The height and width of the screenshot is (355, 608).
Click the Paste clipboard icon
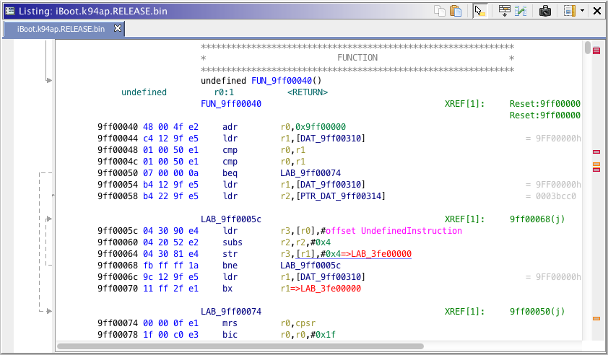[x=456, y=11]
